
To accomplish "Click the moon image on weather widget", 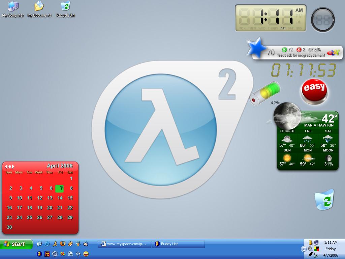I will 287,116.
